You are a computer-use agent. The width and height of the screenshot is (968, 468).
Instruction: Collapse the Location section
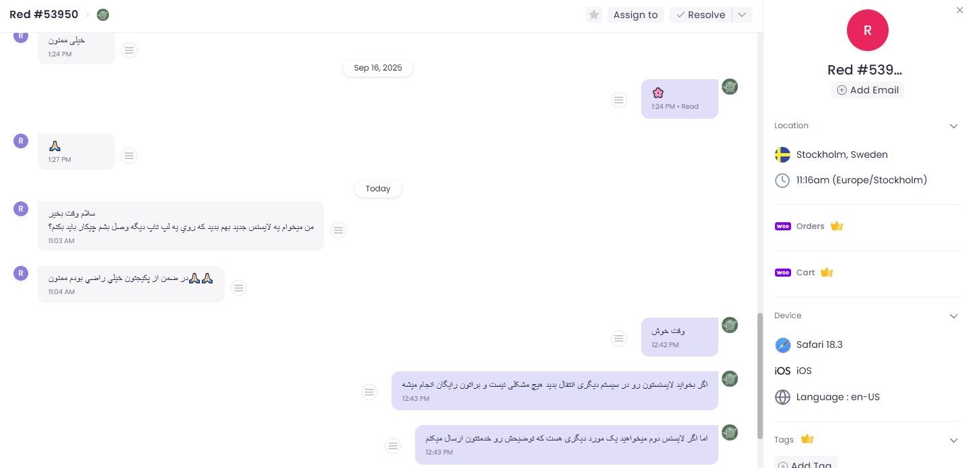(x=953, y=126)
